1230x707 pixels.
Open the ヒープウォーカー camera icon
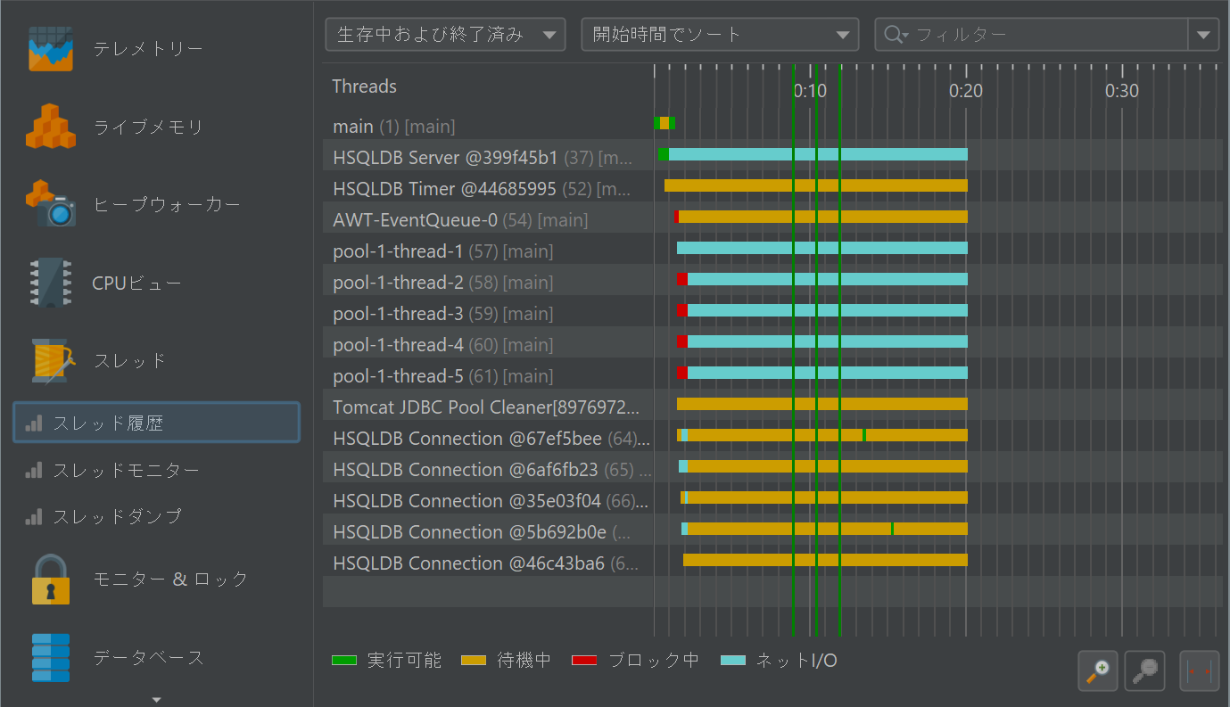pos(50,204)
